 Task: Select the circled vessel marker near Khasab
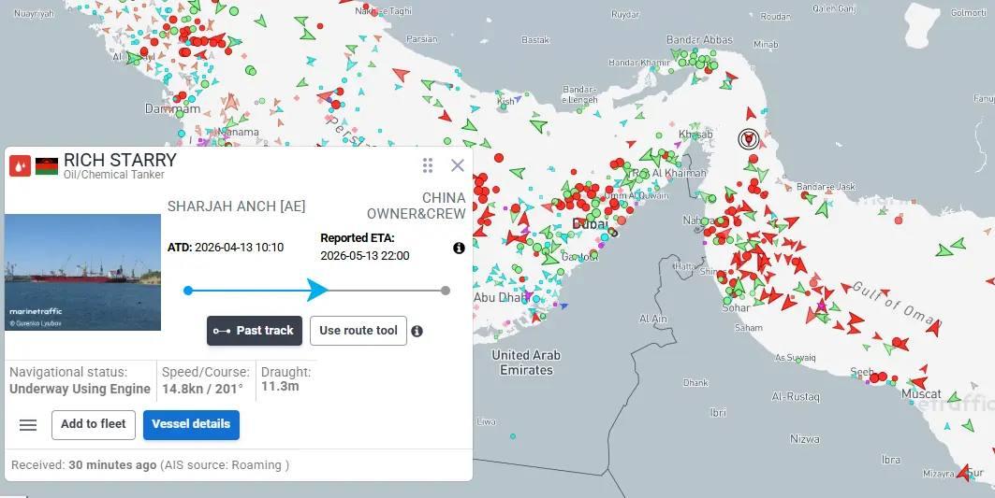[x=748, y=139]
